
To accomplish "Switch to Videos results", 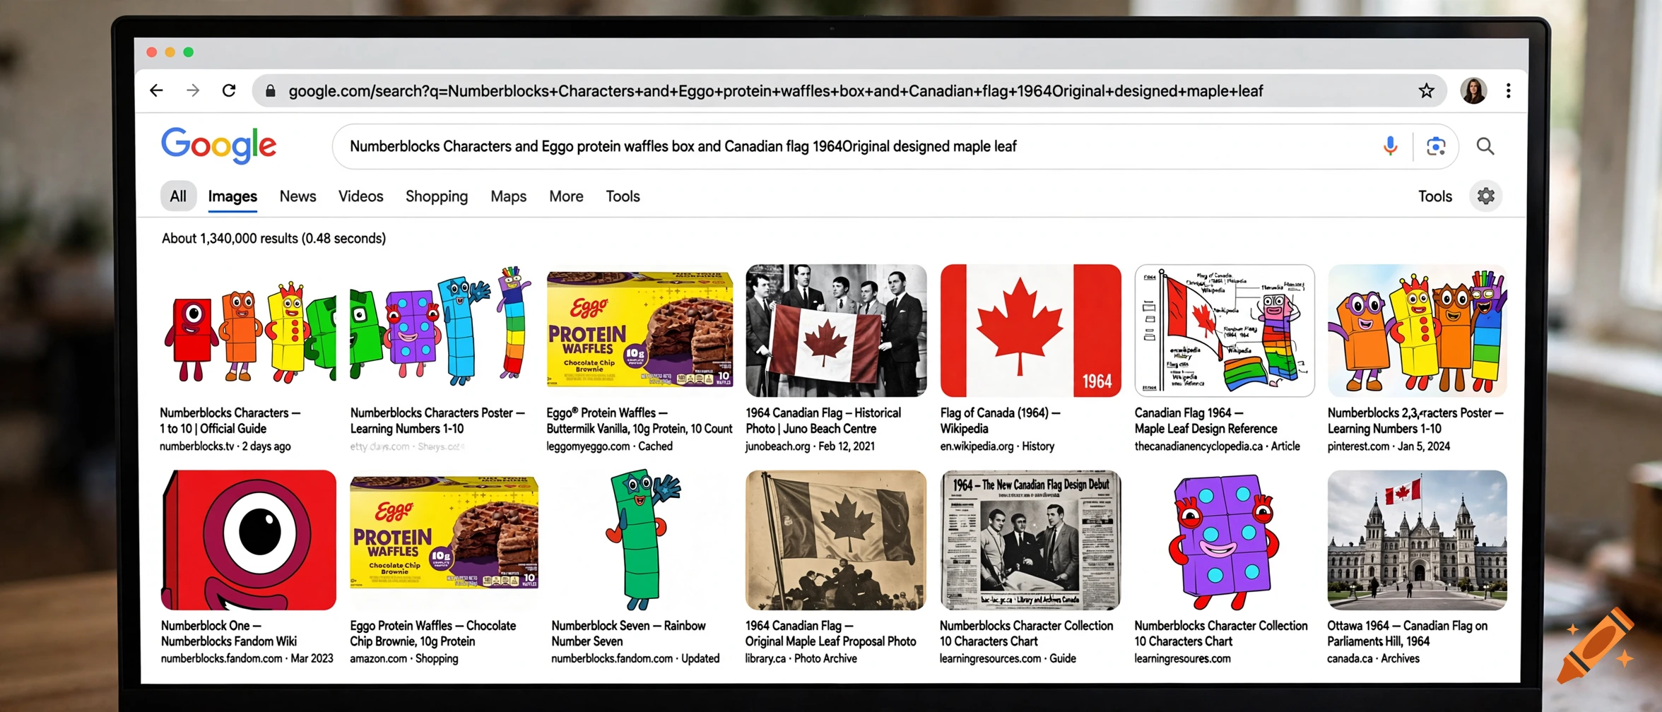I will point(360,196).
